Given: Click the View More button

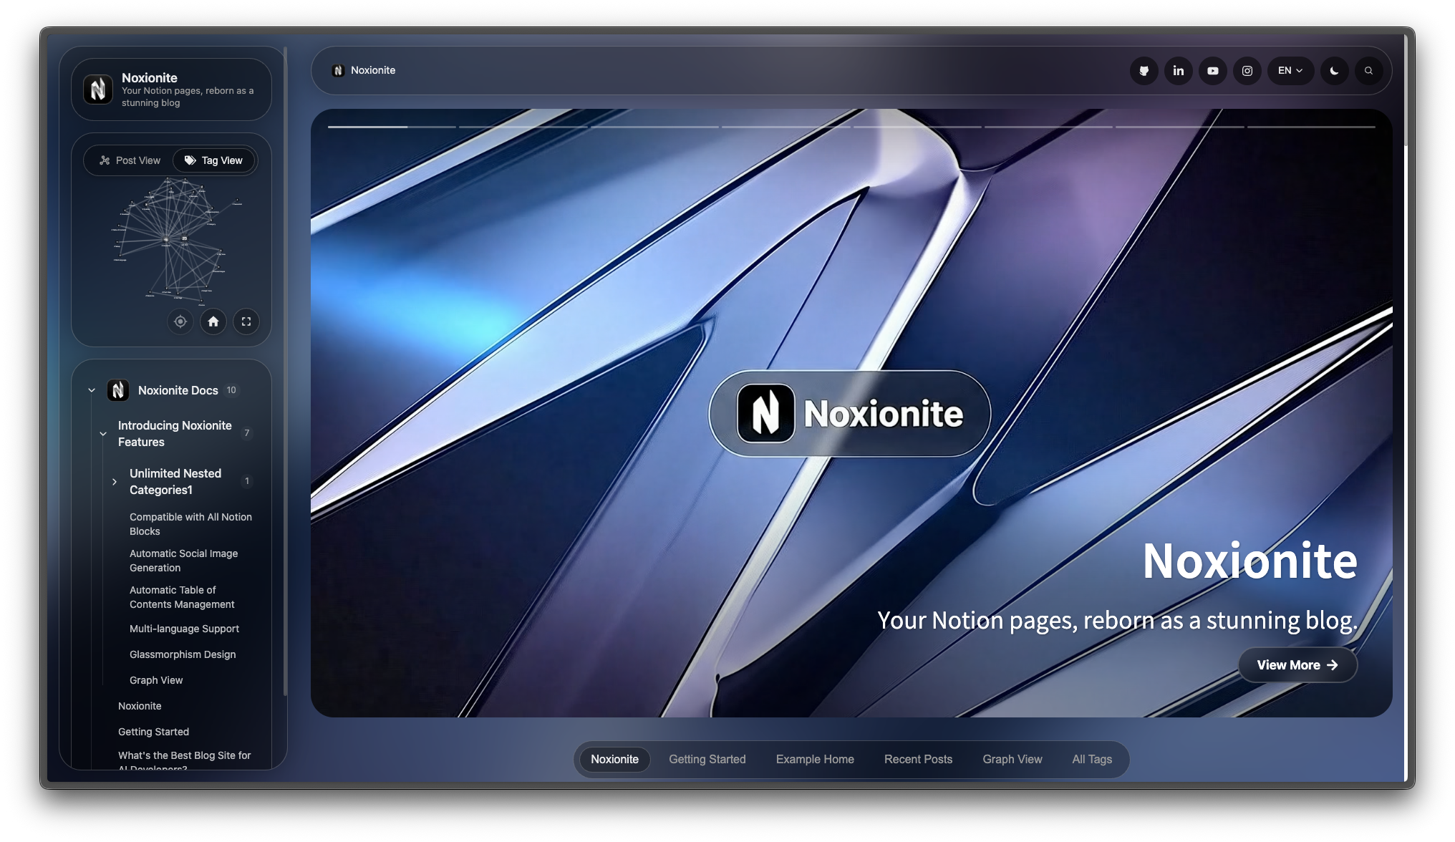Looking at the screenshot, I should pos(1297,665).
